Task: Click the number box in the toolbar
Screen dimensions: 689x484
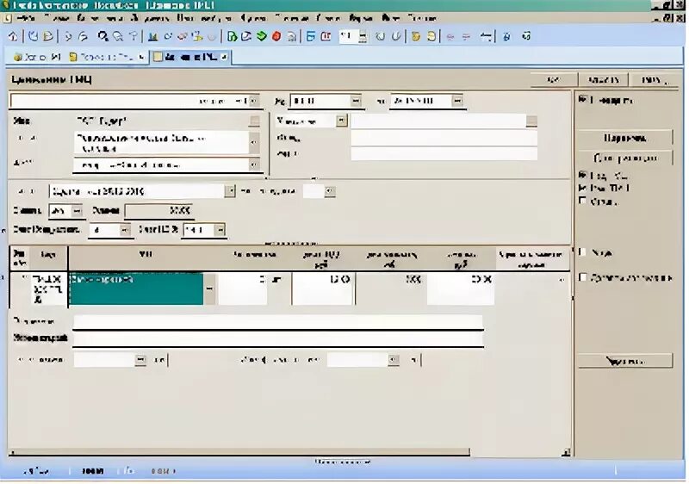Action: [x=348, y=36]
